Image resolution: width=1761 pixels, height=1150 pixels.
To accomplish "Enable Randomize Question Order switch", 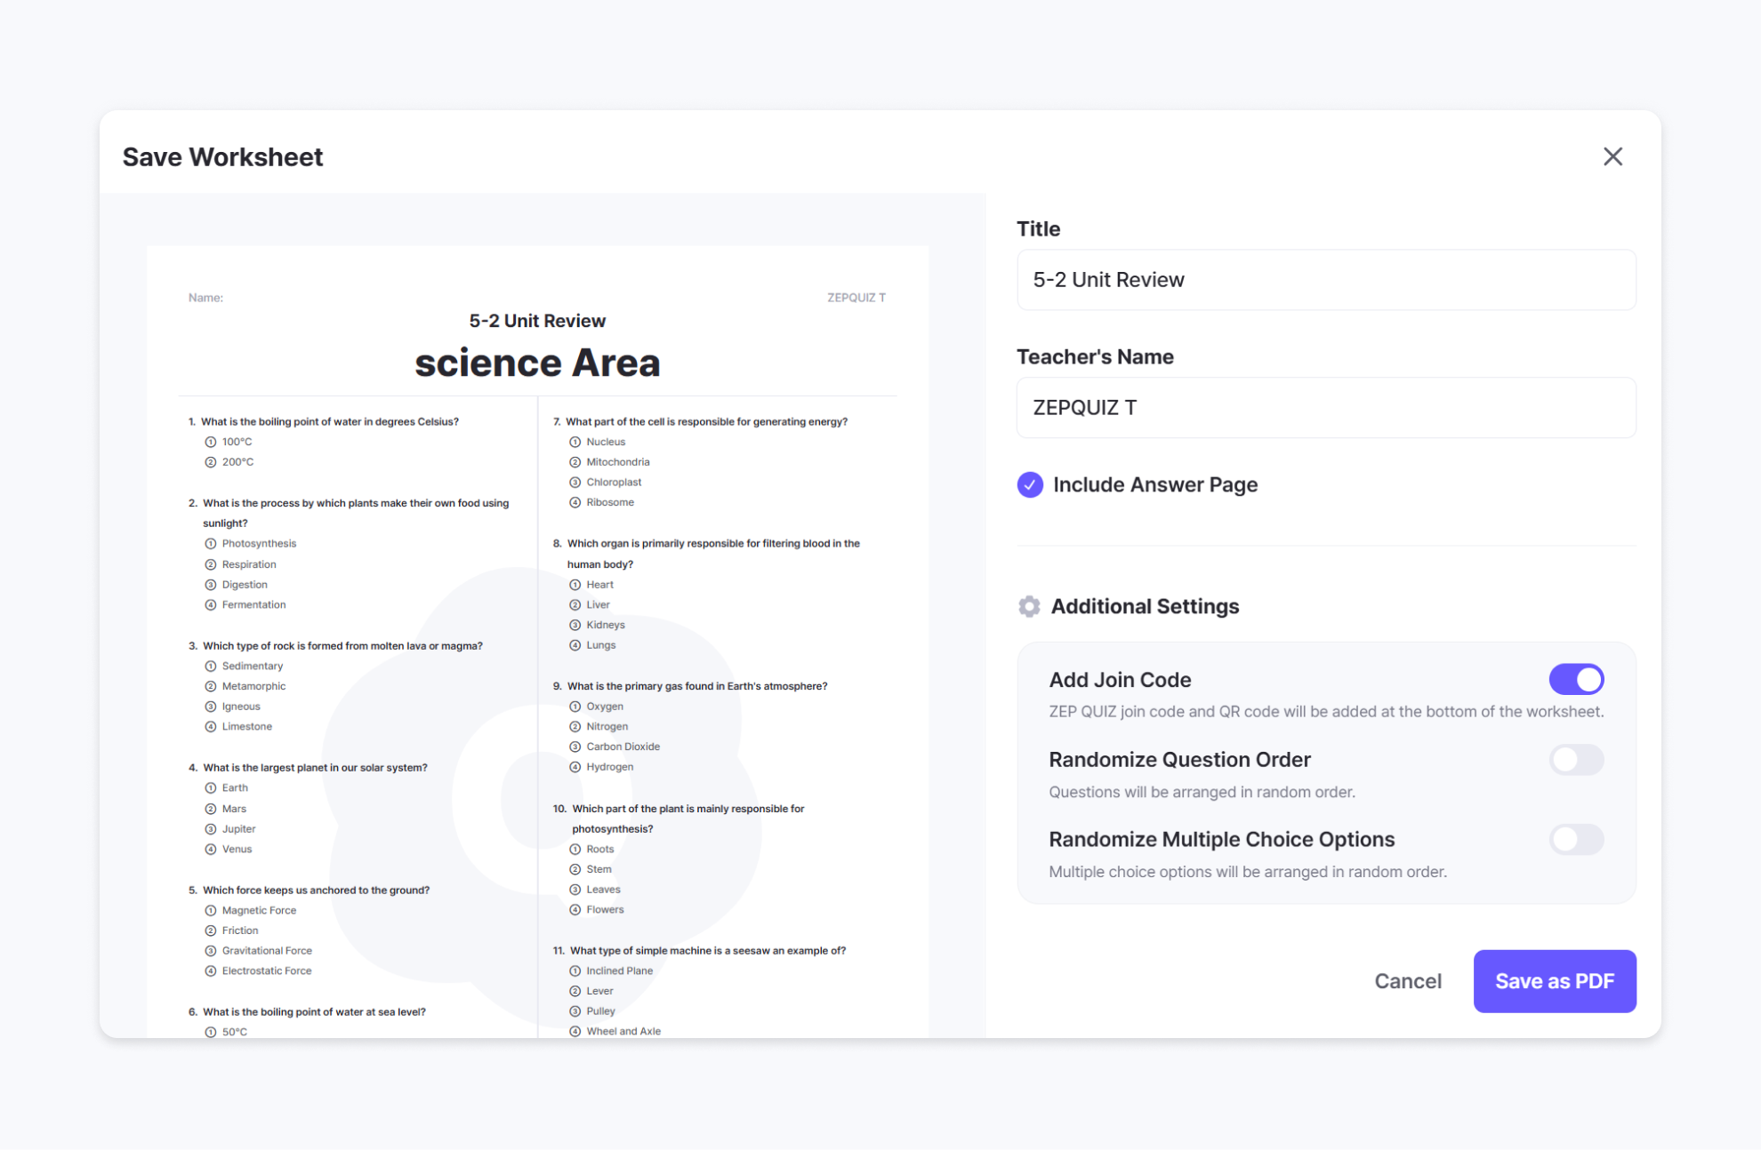I will click(1576, 760).
